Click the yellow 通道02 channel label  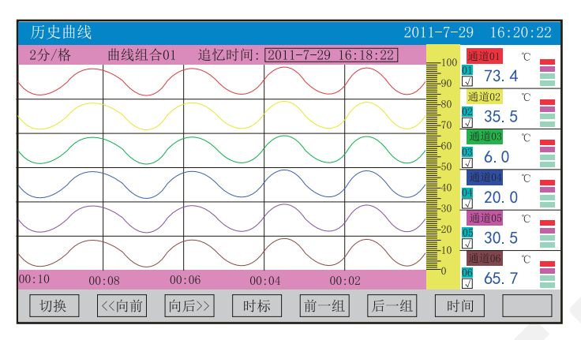[484, 97]
